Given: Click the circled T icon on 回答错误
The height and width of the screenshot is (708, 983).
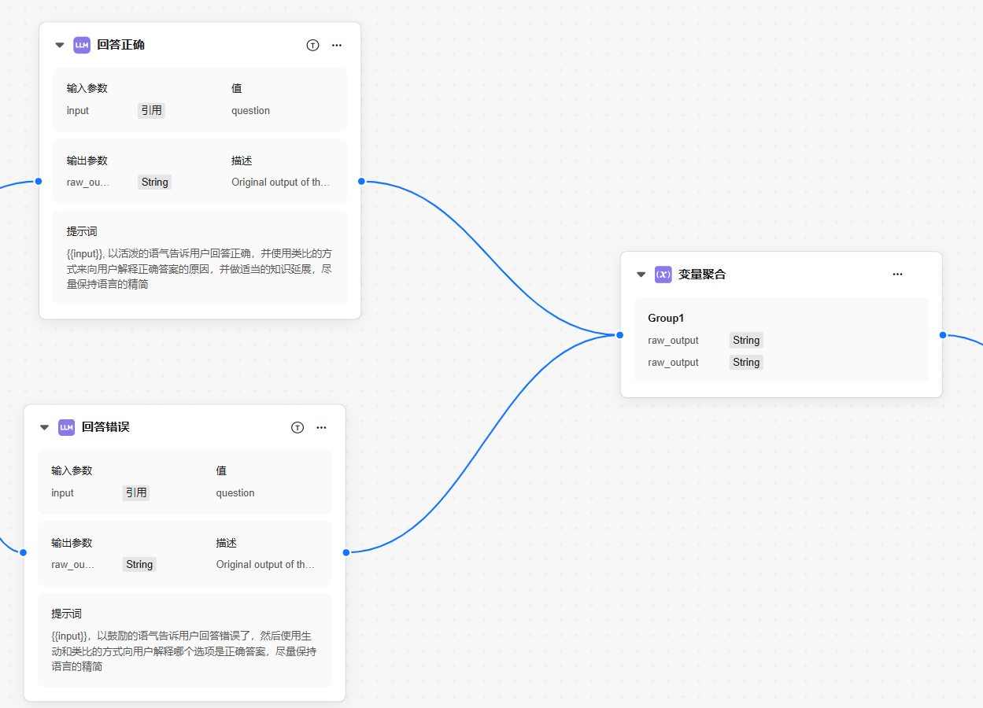Looking at the screenshot, I should [297, 427].
